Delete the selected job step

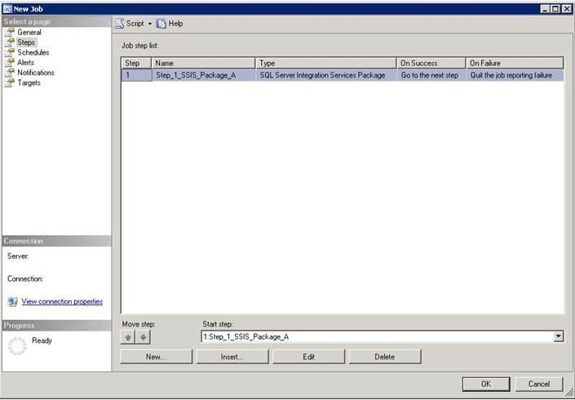pyautogui.click(x=384, y=357)
